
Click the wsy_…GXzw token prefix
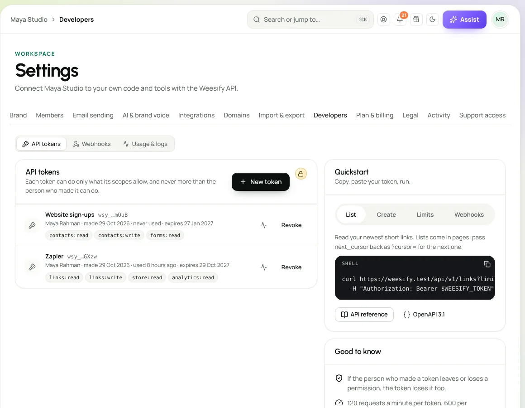click(x=82, y=257)
